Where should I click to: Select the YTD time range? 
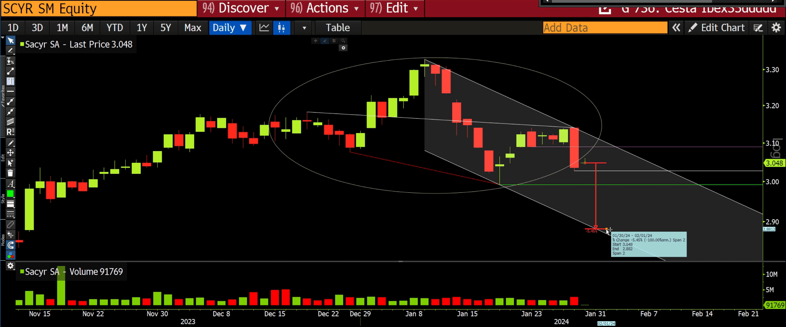(x=115, y=27)
